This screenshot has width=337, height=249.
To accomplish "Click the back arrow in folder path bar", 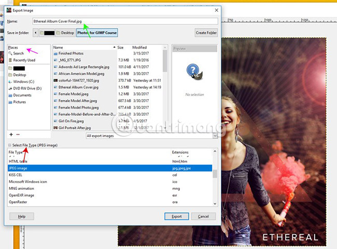I will tap(35, 33).
